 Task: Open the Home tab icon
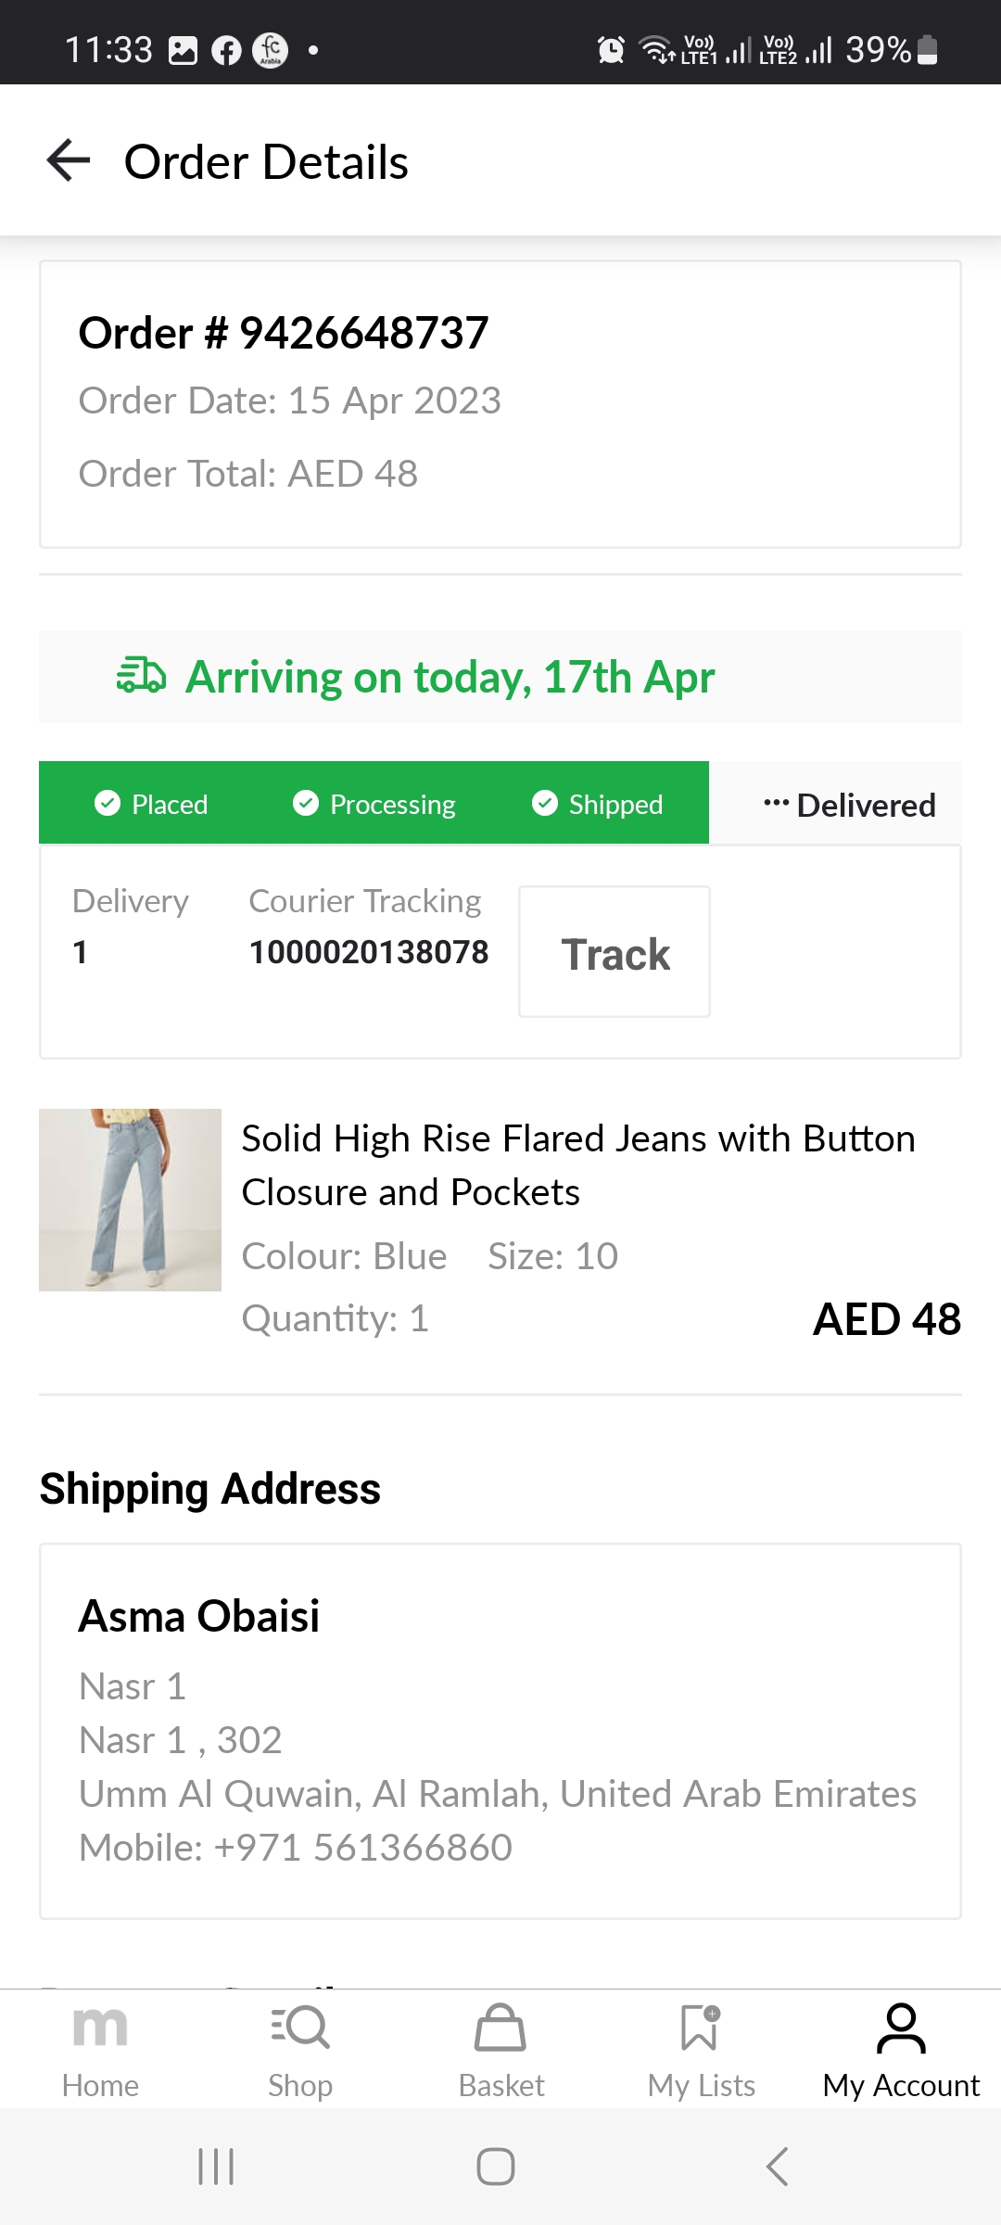point(100,2028)
